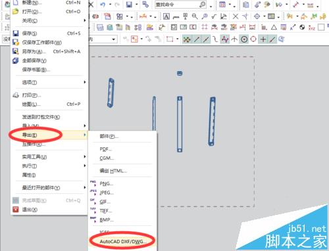Click Save Bookmark (保存书签) entry
The width and height of the screenshot is (329, 251).
pyautogui.click(x=49, y=70)
